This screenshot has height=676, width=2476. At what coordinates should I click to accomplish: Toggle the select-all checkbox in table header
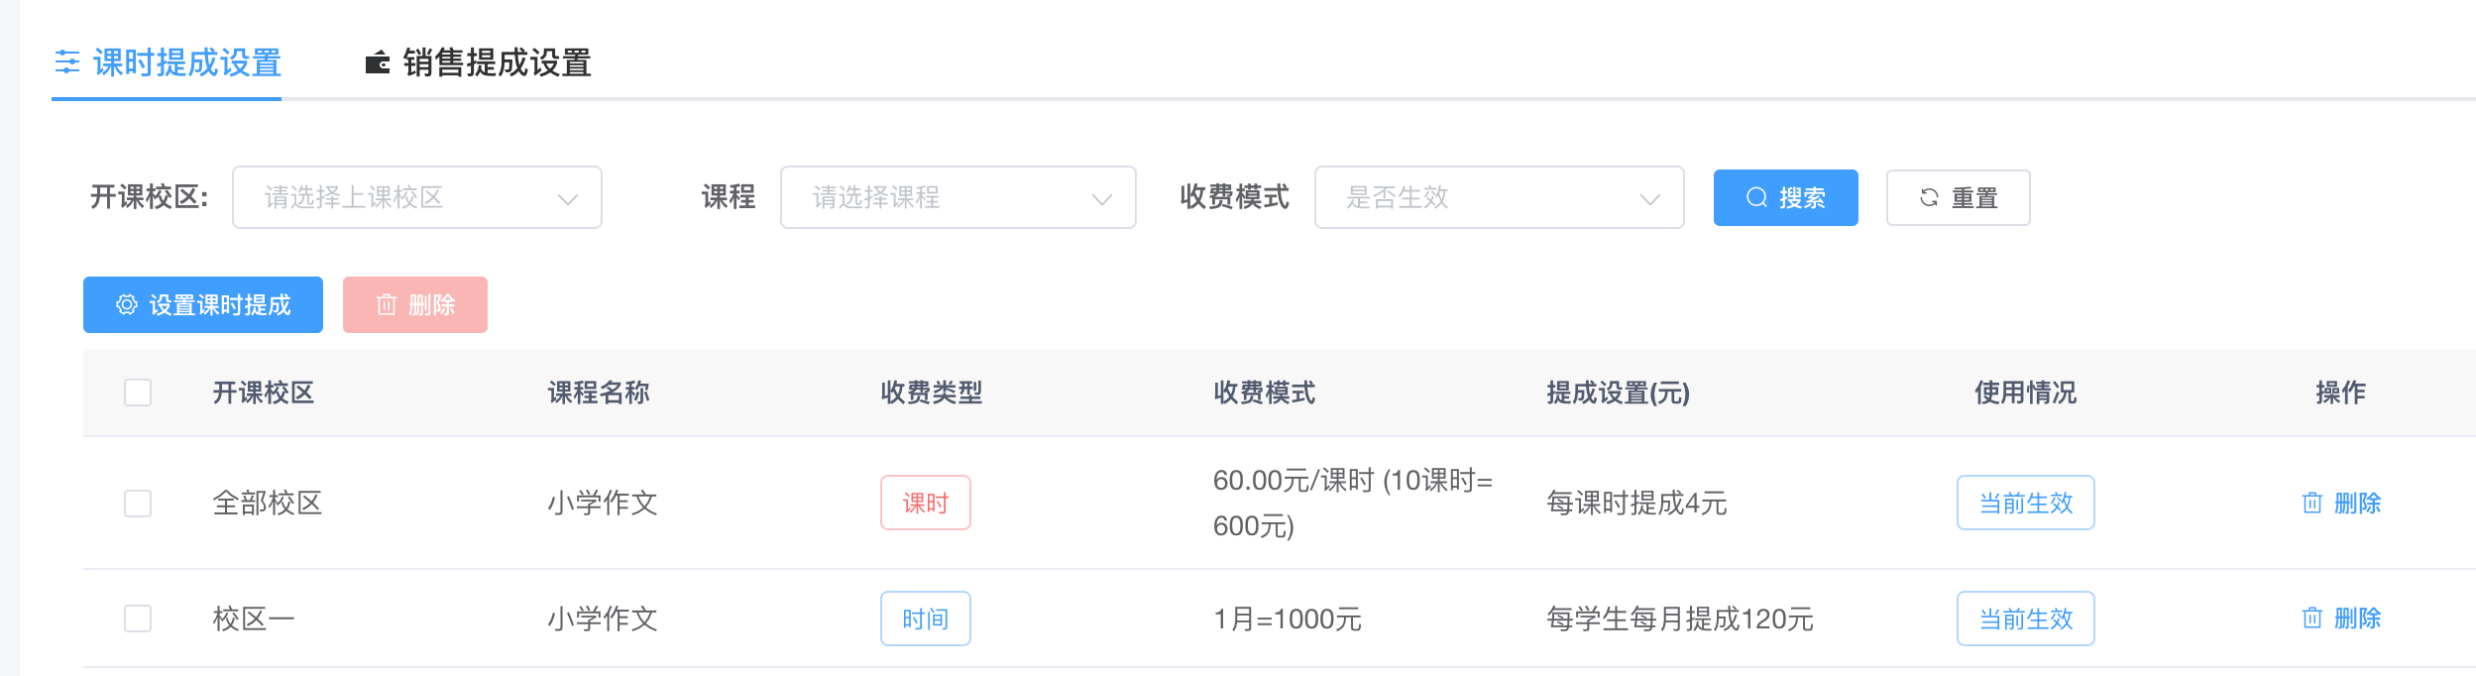pos(138,393)
